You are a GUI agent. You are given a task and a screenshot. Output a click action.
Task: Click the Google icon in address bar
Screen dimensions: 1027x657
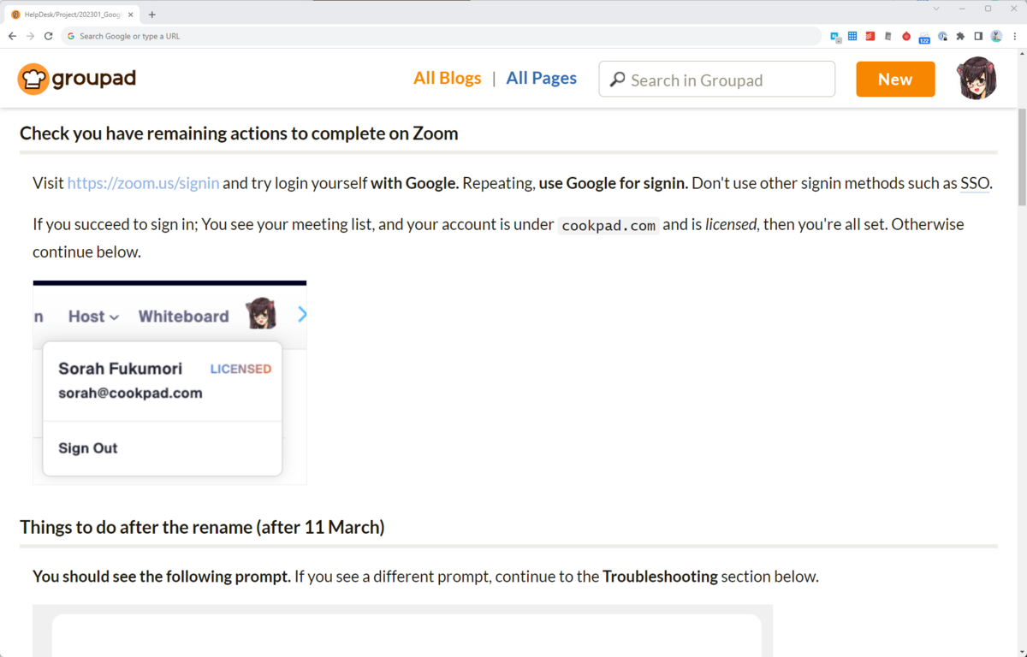pyautogui.click(x=71, y=36)
